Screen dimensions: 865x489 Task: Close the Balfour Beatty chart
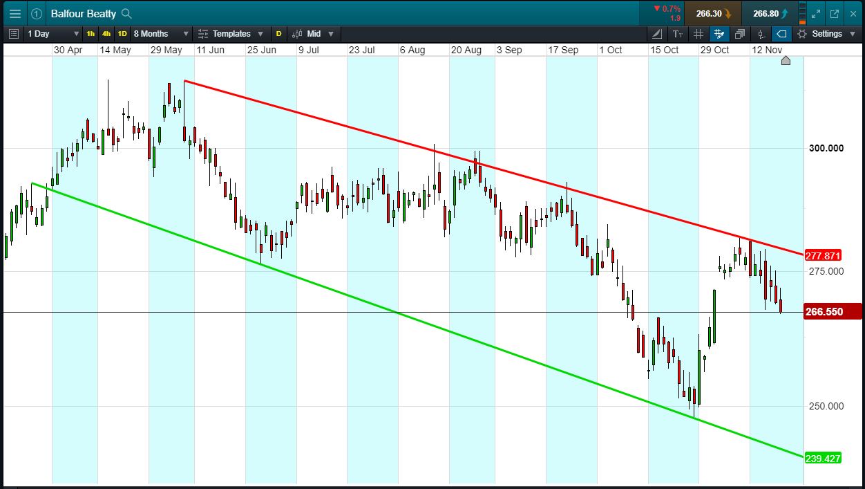(x=853, y=13)
